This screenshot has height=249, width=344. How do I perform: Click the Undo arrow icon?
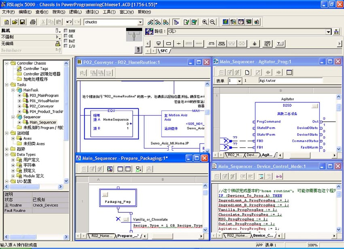(69, 22)
